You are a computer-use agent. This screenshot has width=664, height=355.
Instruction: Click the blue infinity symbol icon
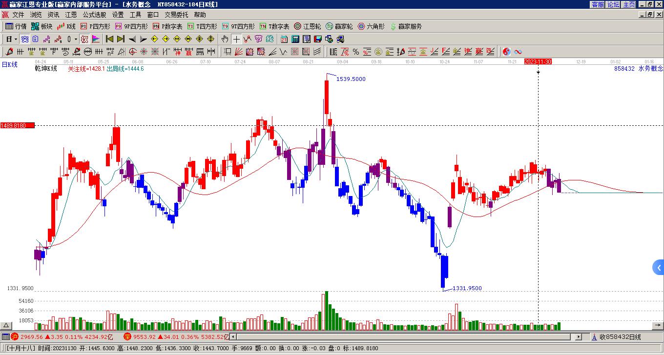tap(518, 52)
